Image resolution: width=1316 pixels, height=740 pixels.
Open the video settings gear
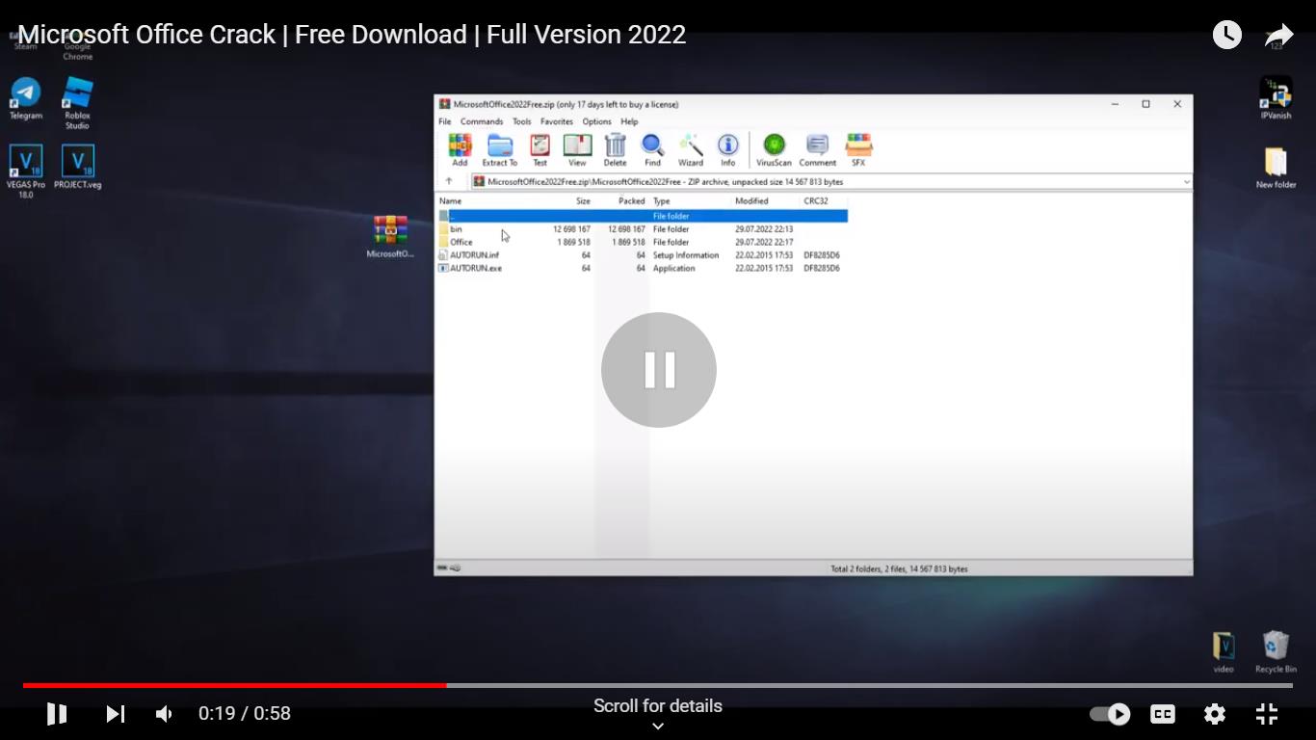pos(1214,714)
